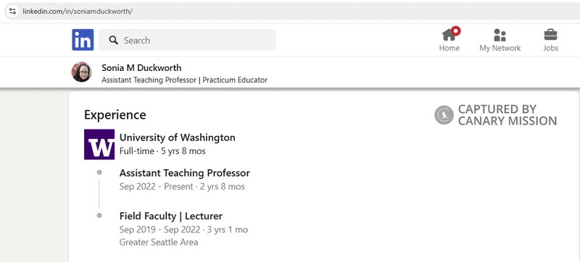The height and width of the screenshot is (262, 580).
Task: Select the My Network navigation label
Action: pos(500,48)
